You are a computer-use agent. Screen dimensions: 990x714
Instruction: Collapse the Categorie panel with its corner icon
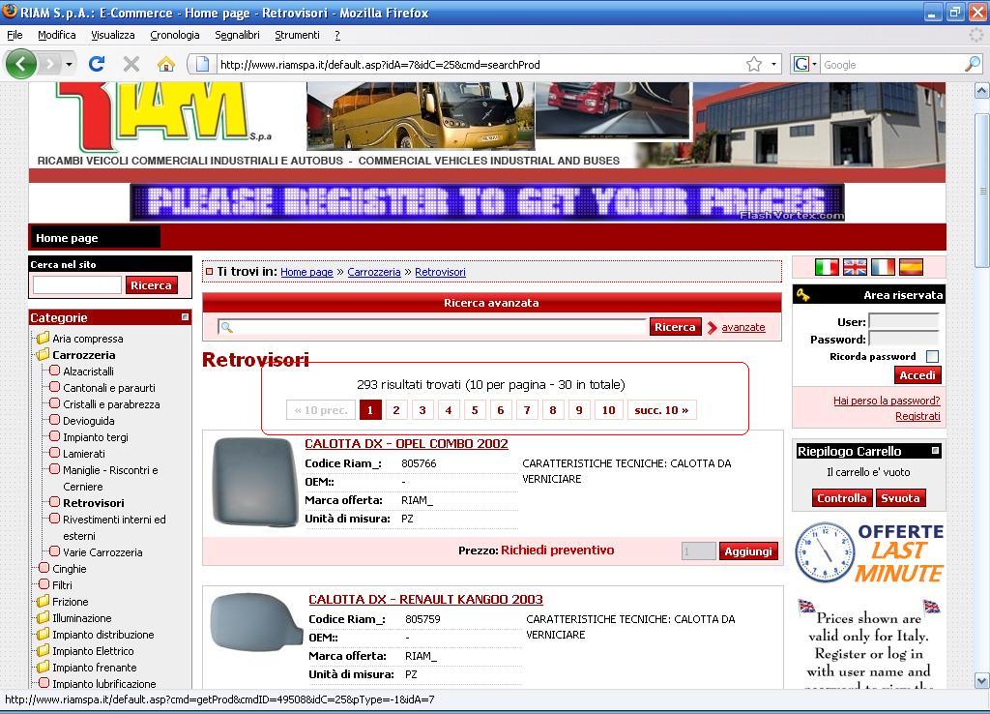click(185, 317)
